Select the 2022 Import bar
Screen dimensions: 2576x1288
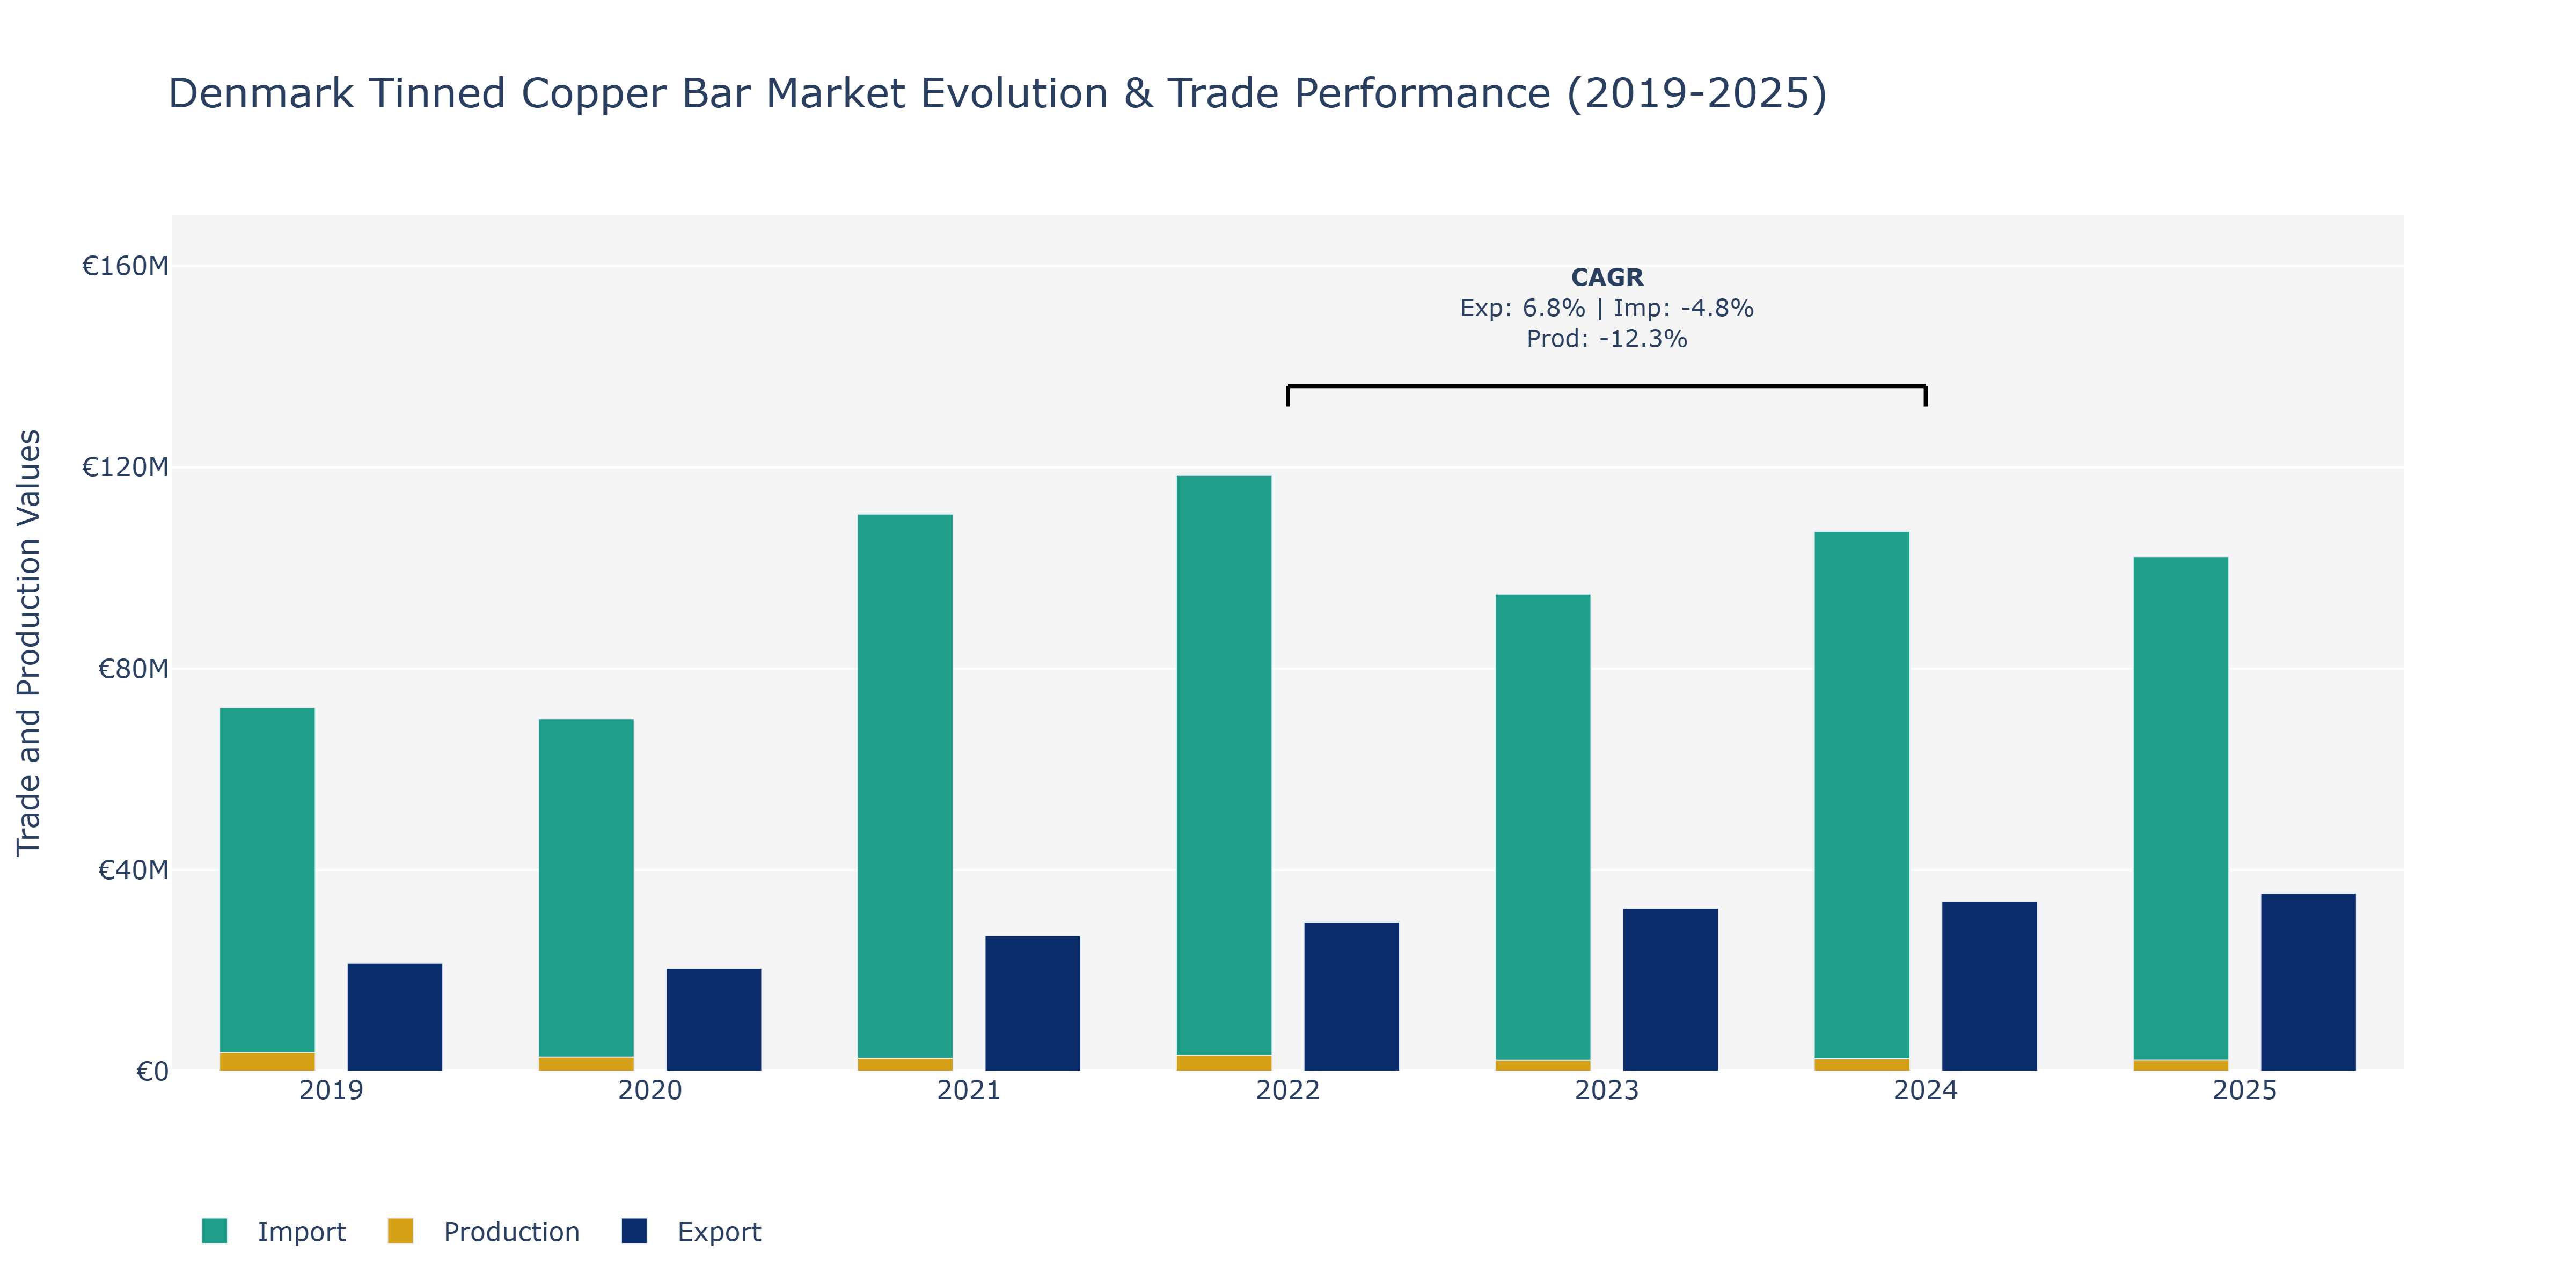(x=1224, y=765)
